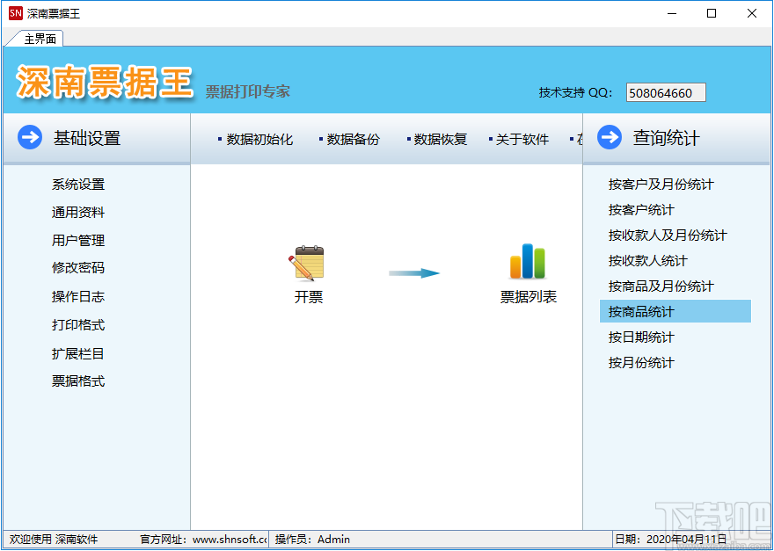
Task: Click the 票据打印专家 slogan text
Action: point(248,91)
